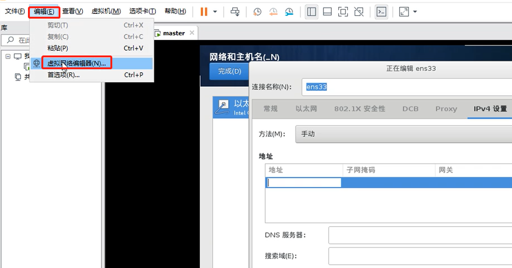Switch to the 802.1X 安全性 tab
Viewport: 512px width, 268px height.
pos(359,109)
